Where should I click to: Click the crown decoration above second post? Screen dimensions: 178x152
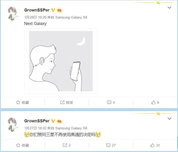[x=158, y=113]
